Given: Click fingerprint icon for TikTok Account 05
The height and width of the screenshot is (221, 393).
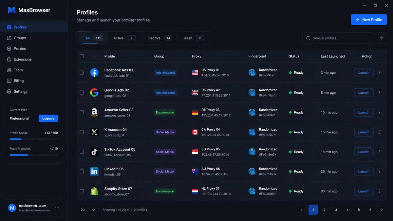Looking at the screenshot, I should [x=252, y=152].
